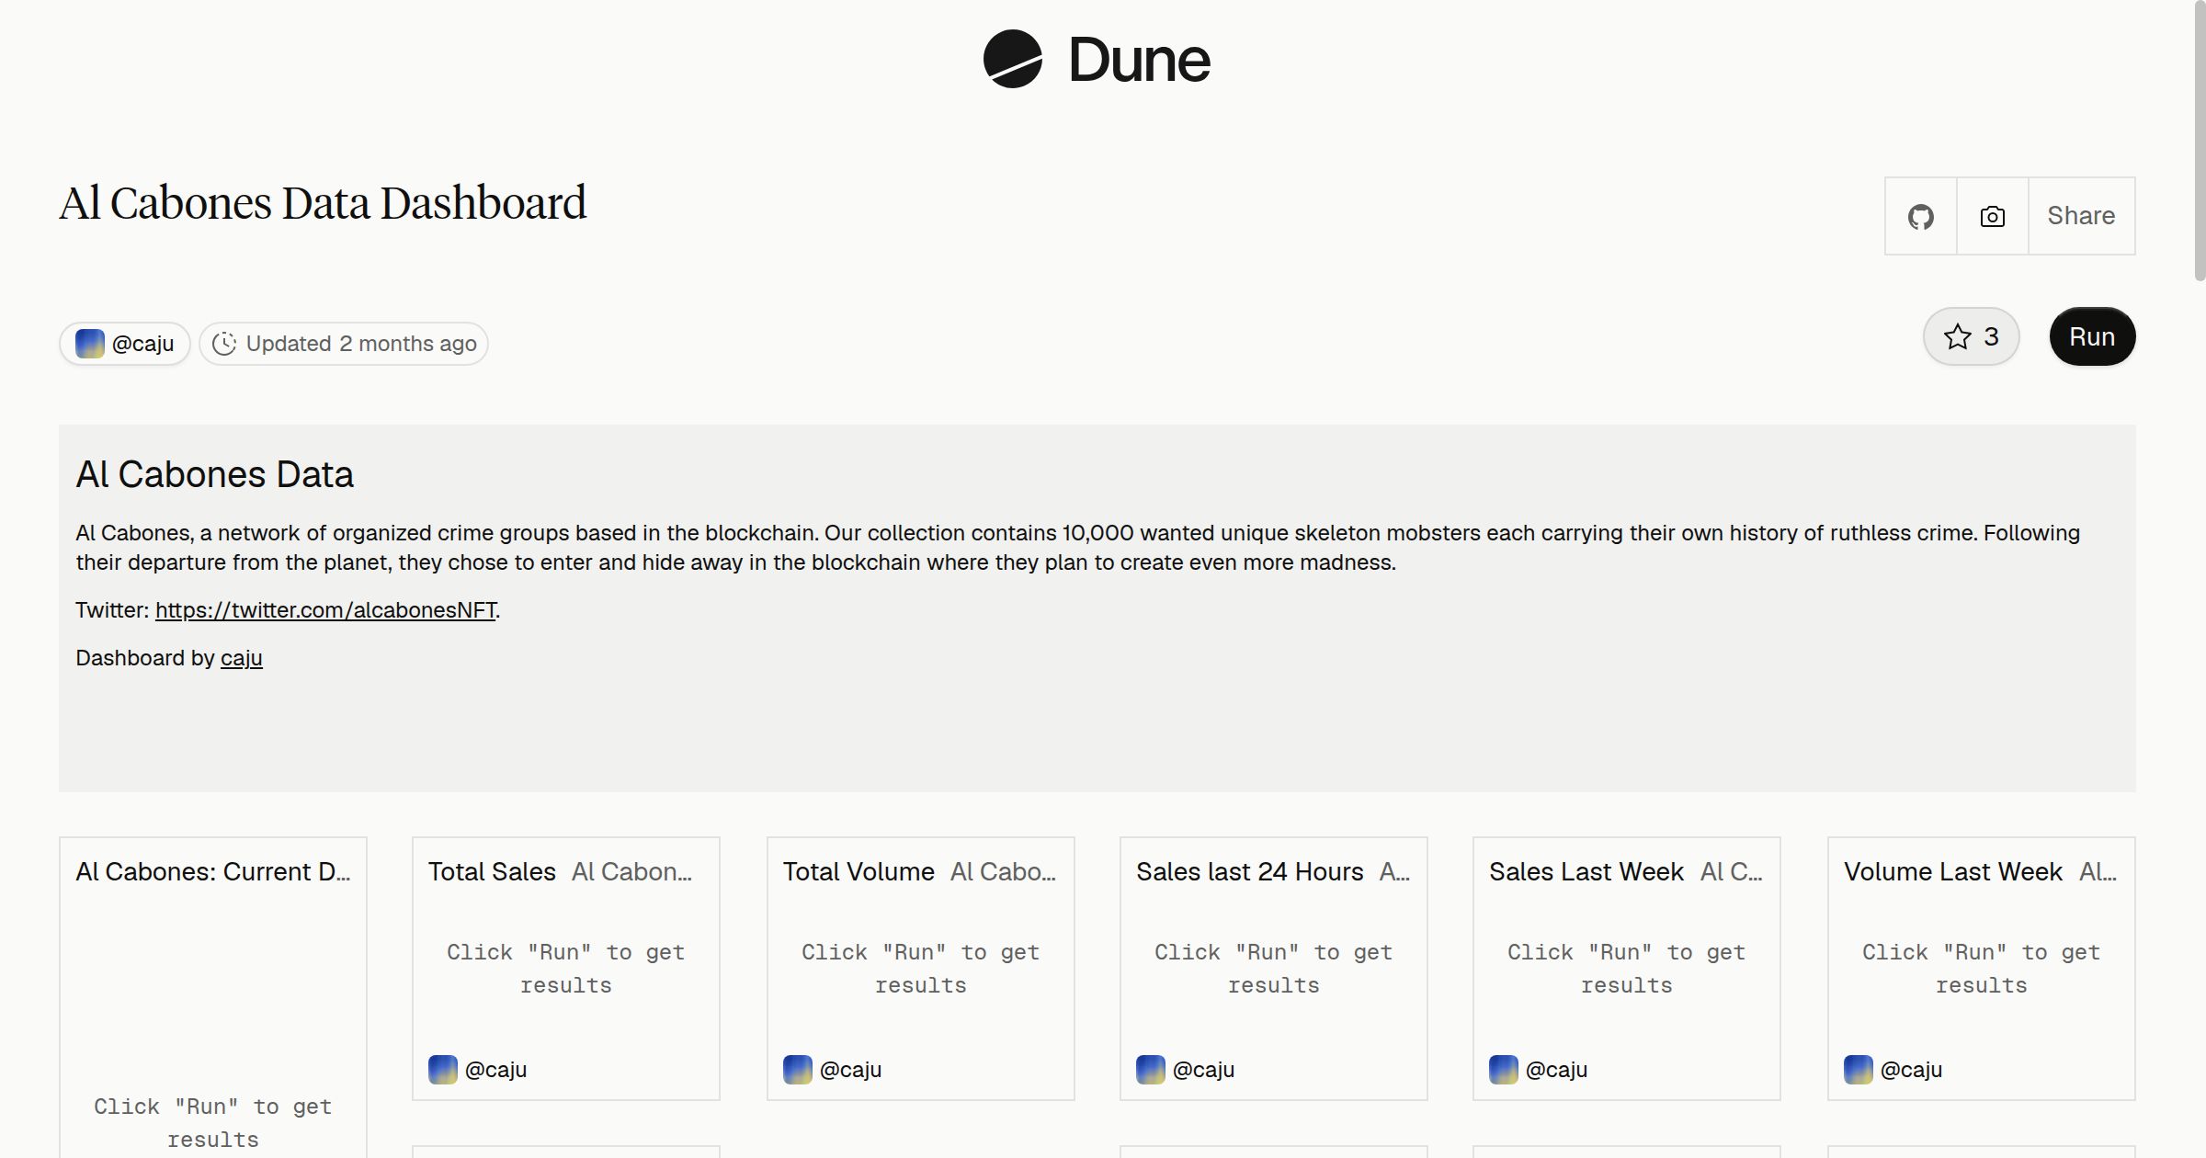The width and height of the screenshot is (2206, 1158).
Task: Click the @caju avatar in Total Sales card
Action: 443,1070
